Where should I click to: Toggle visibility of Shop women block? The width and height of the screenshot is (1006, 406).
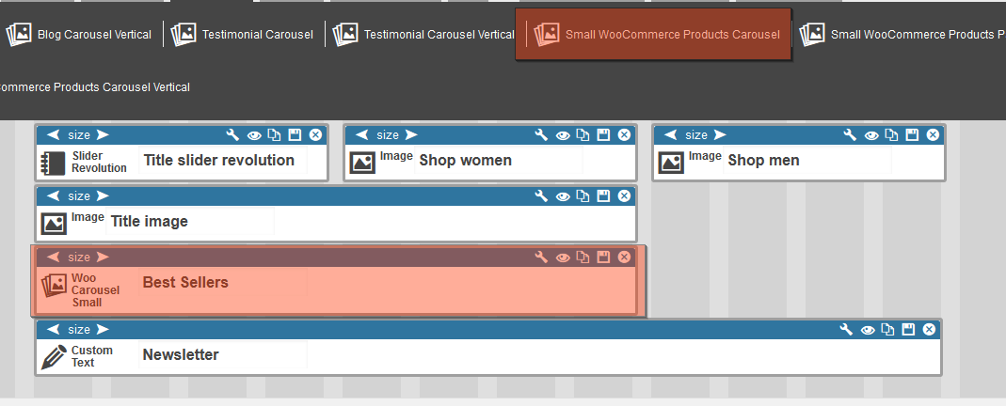coord(563,135)
